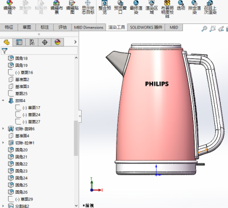Click the feature tree vertical scrollbar thumb
This screenshot has width=228, height=208.
[x=75, y=138]
